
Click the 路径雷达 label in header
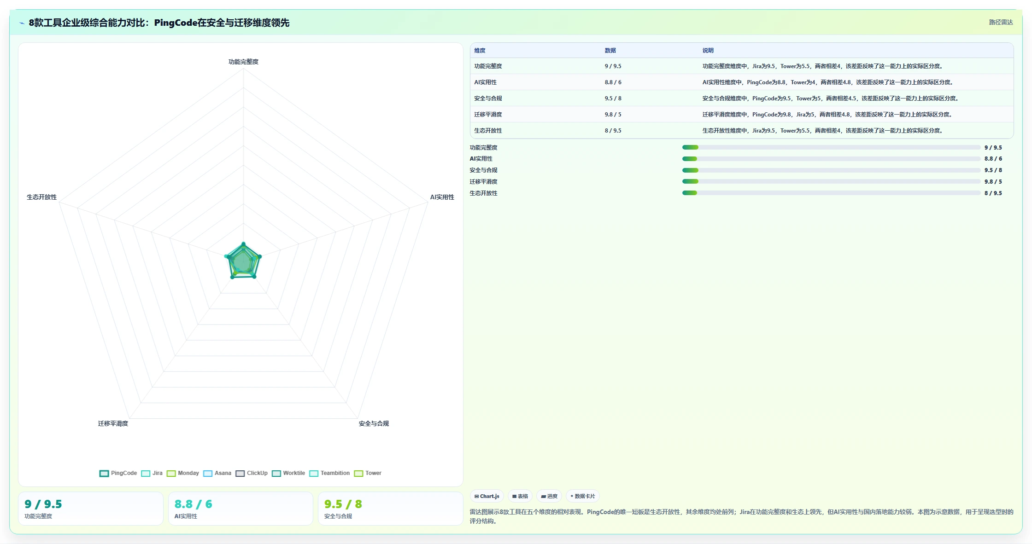click(1001, 22)
